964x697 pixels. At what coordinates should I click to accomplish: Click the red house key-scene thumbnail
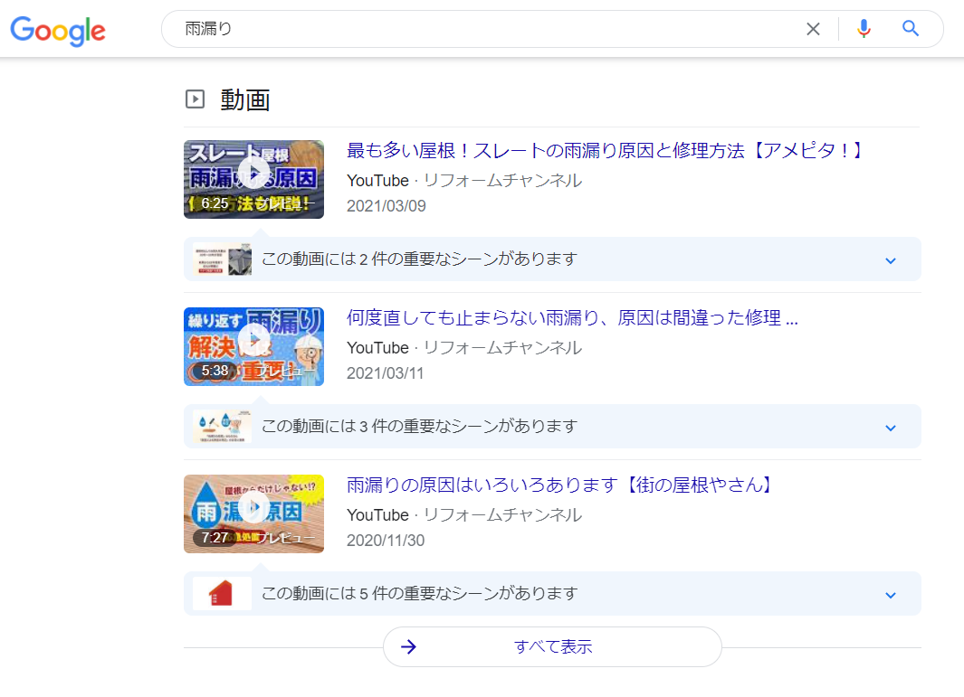click(222, 593)
